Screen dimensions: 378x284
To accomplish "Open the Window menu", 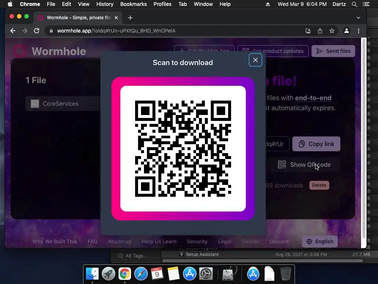I will [203, 4].
